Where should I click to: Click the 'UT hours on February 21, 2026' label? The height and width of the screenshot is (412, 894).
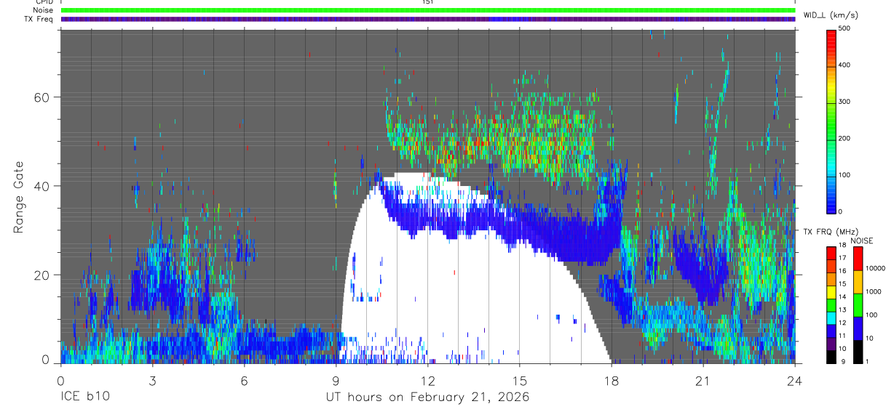tap(428, 398)
